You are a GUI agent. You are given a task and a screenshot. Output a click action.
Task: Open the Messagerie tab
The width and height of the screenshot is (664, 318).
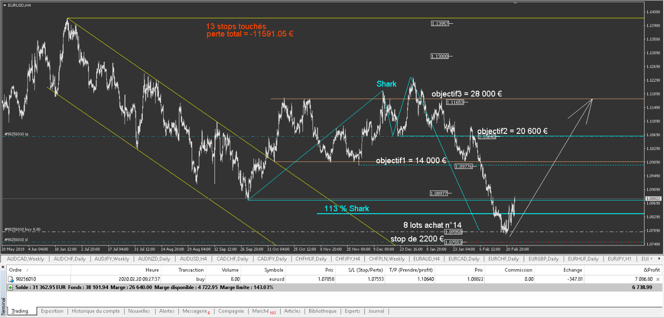pos(196,311)
